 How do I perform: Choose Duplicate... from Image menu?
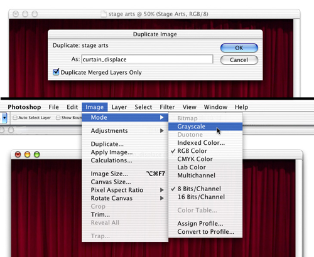[x=125, y=144]
